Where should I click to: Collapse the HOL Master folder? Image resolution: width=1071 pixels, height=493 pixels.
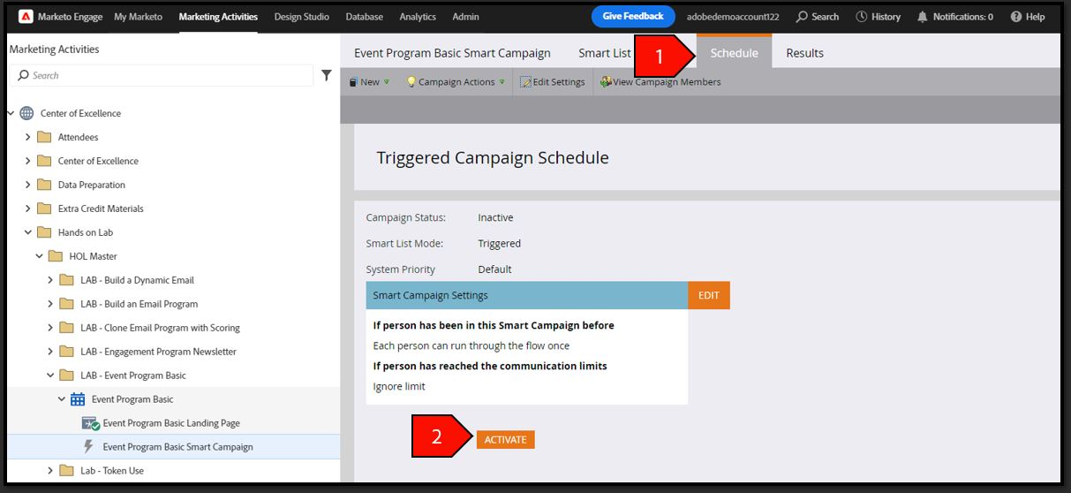click(39, 256)
